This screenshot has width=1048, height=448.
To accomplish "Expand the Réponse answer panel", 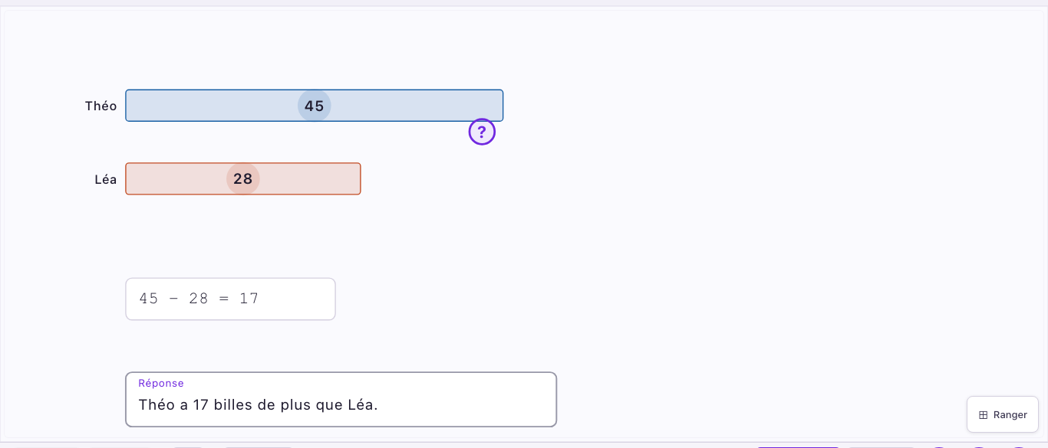I will click(341, 399).
